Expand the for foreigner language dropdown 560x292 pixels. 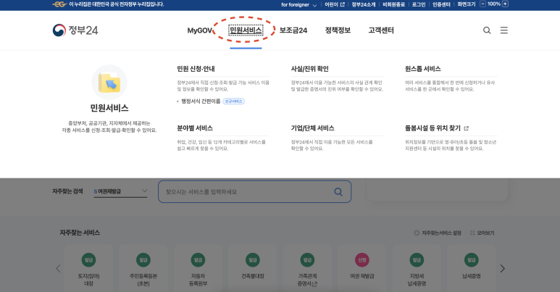299,4
